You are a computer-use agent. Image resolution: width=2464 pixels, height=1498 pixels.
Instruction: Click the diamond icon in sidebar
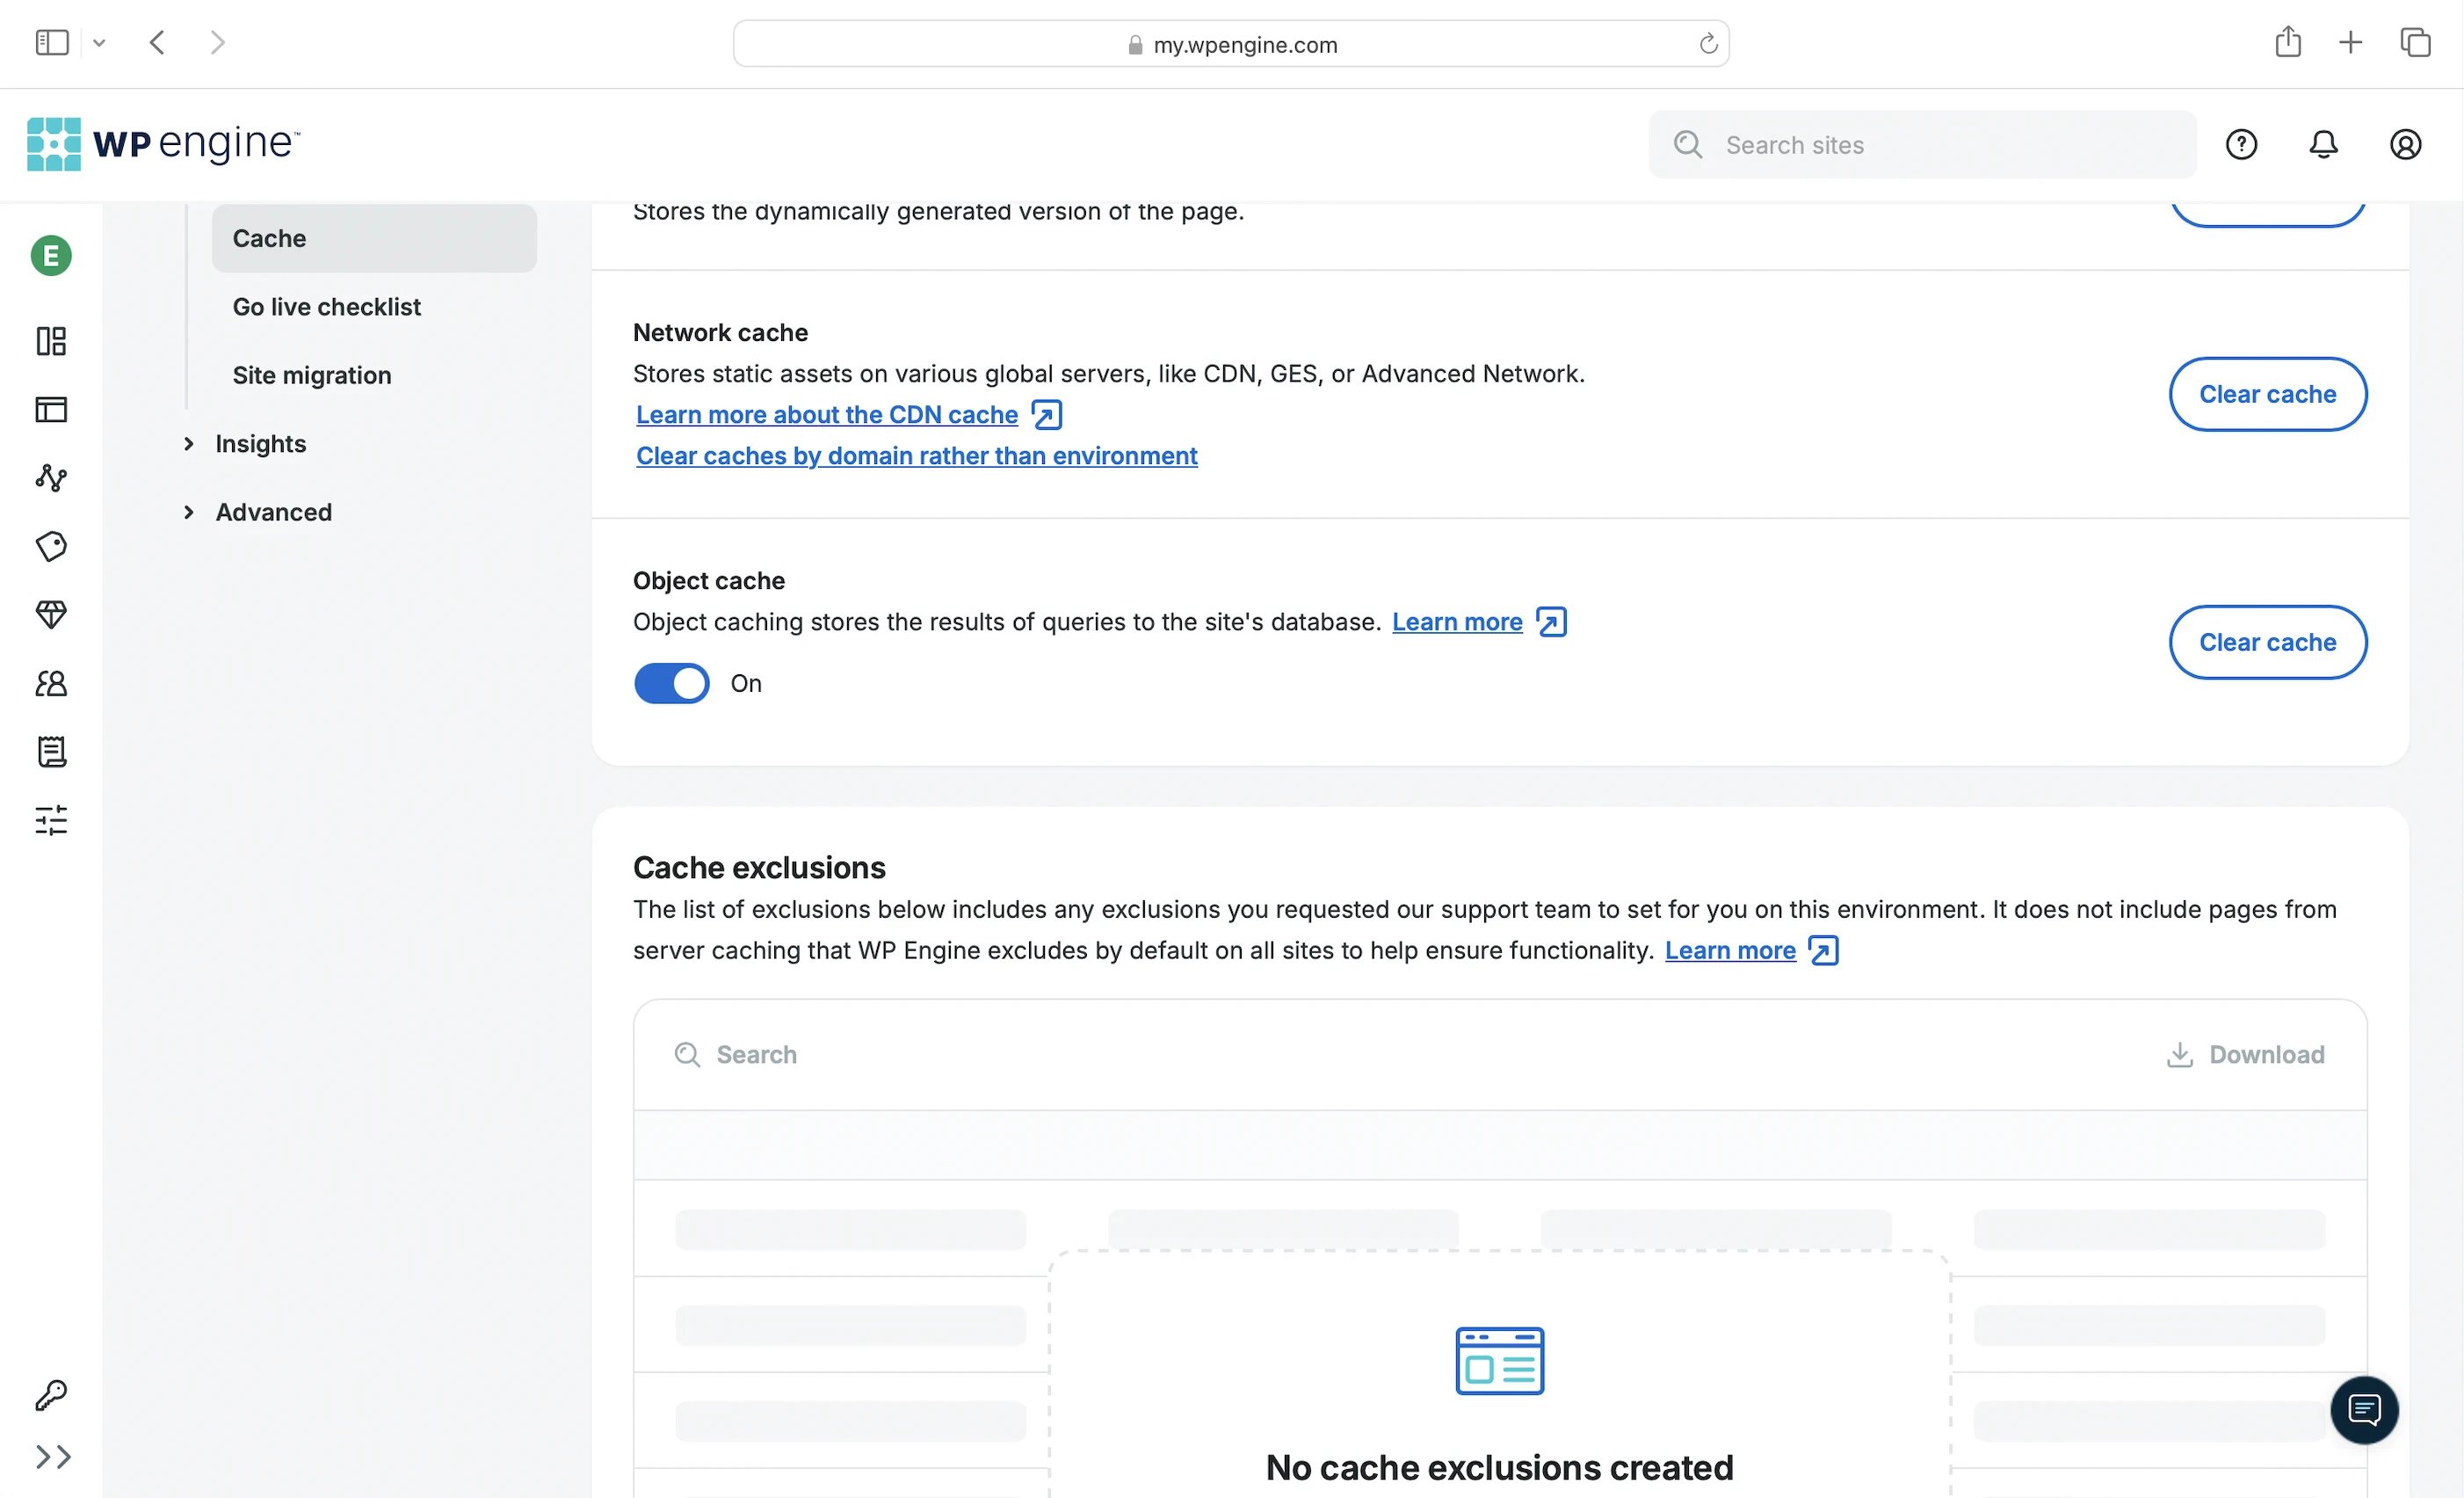tap(51, 614)
